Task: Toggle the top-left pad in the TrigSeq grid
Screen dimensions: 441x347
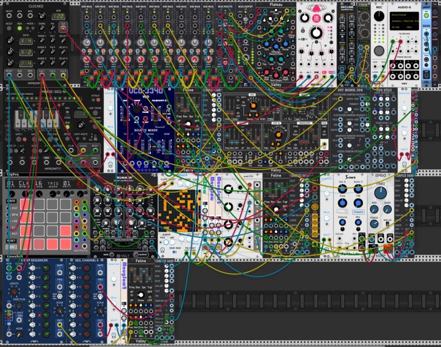Action: point(26,204)
